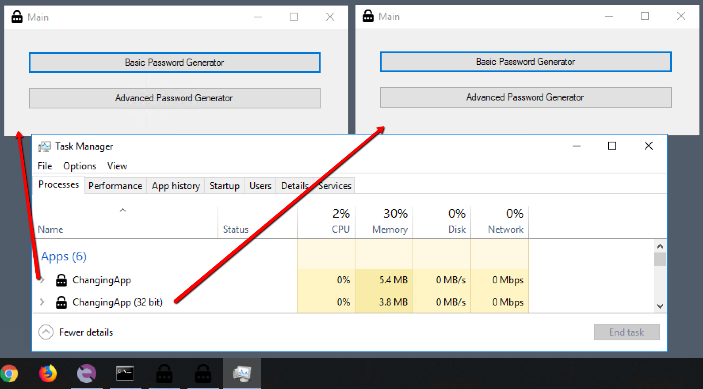Screen dimensions: 703x389
Task: Click the Task Manager icon in its title bar
Action: point(45,146)
